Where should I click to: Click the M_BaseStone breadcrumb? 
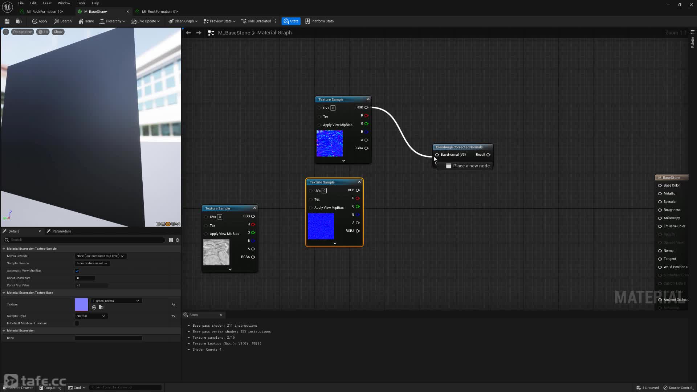pyautogui.click(x=234, y=33)
